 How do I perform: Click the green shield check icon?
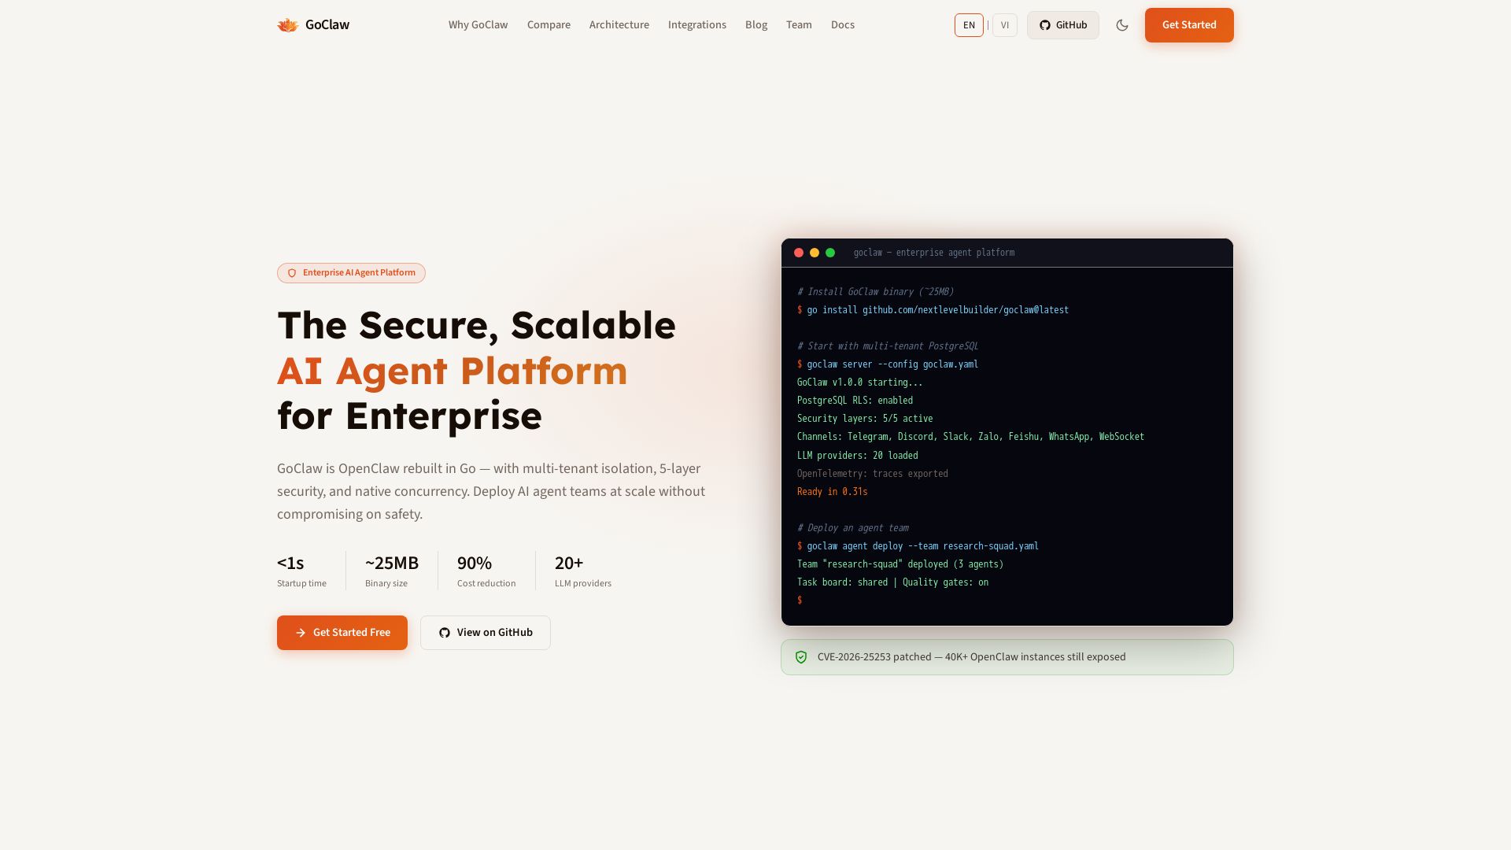click(x=801, y=657)
